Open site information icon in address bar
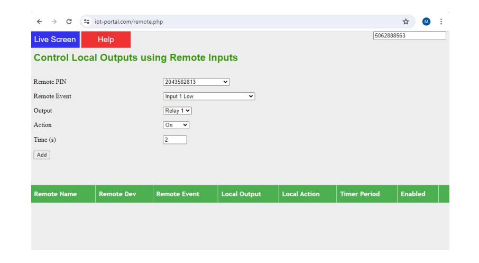The width and height of the screenshot is (479, 263). point(87,22)
